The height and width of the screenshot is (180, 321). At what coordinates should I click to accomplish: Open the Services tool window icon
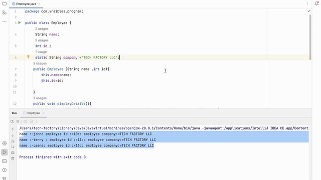point(5,143)
